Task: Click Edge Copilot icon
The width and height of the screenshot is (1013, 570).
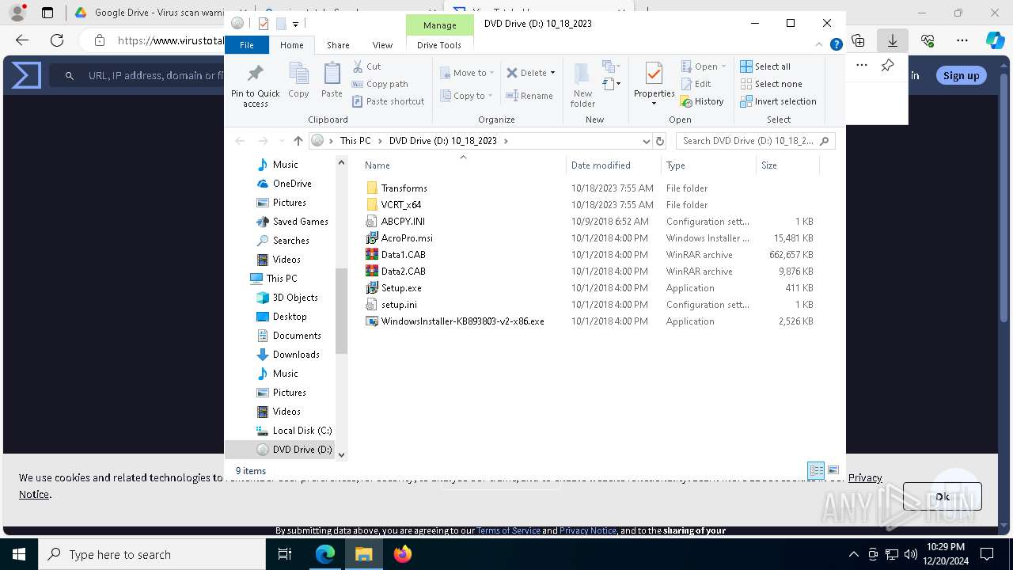Action: click(x=995, y=40)
